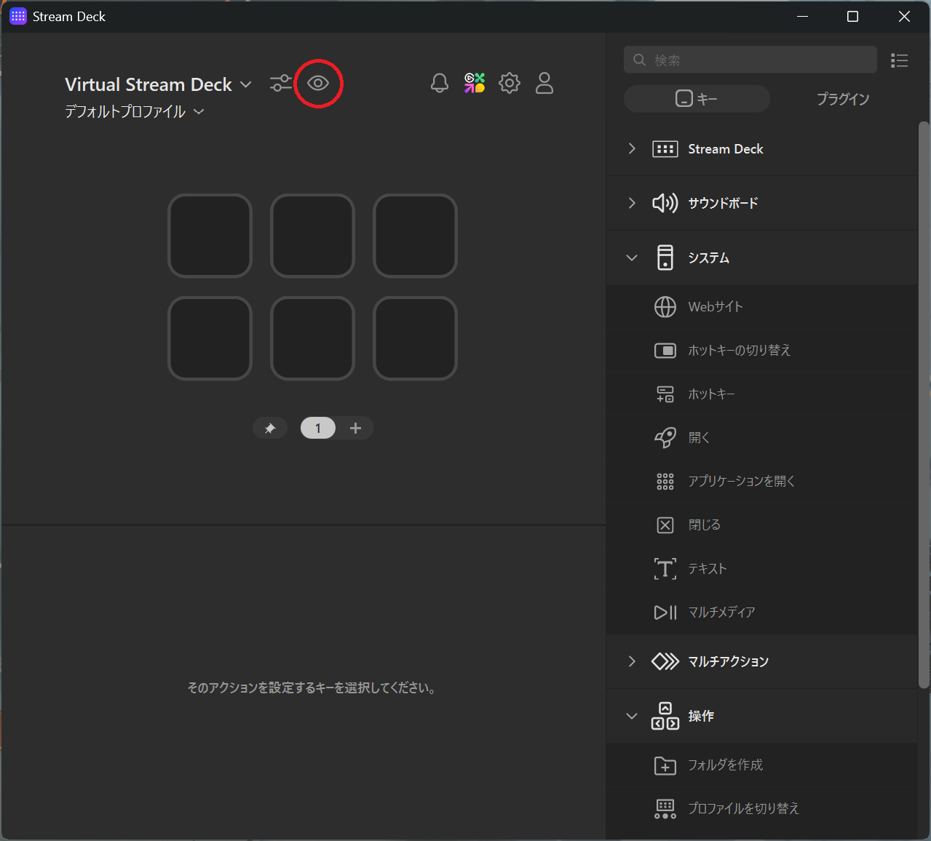The image size is (931, 841).
Task: Click the actions list scrollbar
Action: [924, 404]
